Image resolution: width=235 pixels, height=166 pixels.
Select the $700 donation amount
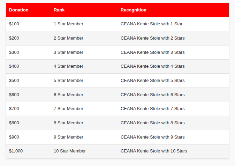(14, 109)
